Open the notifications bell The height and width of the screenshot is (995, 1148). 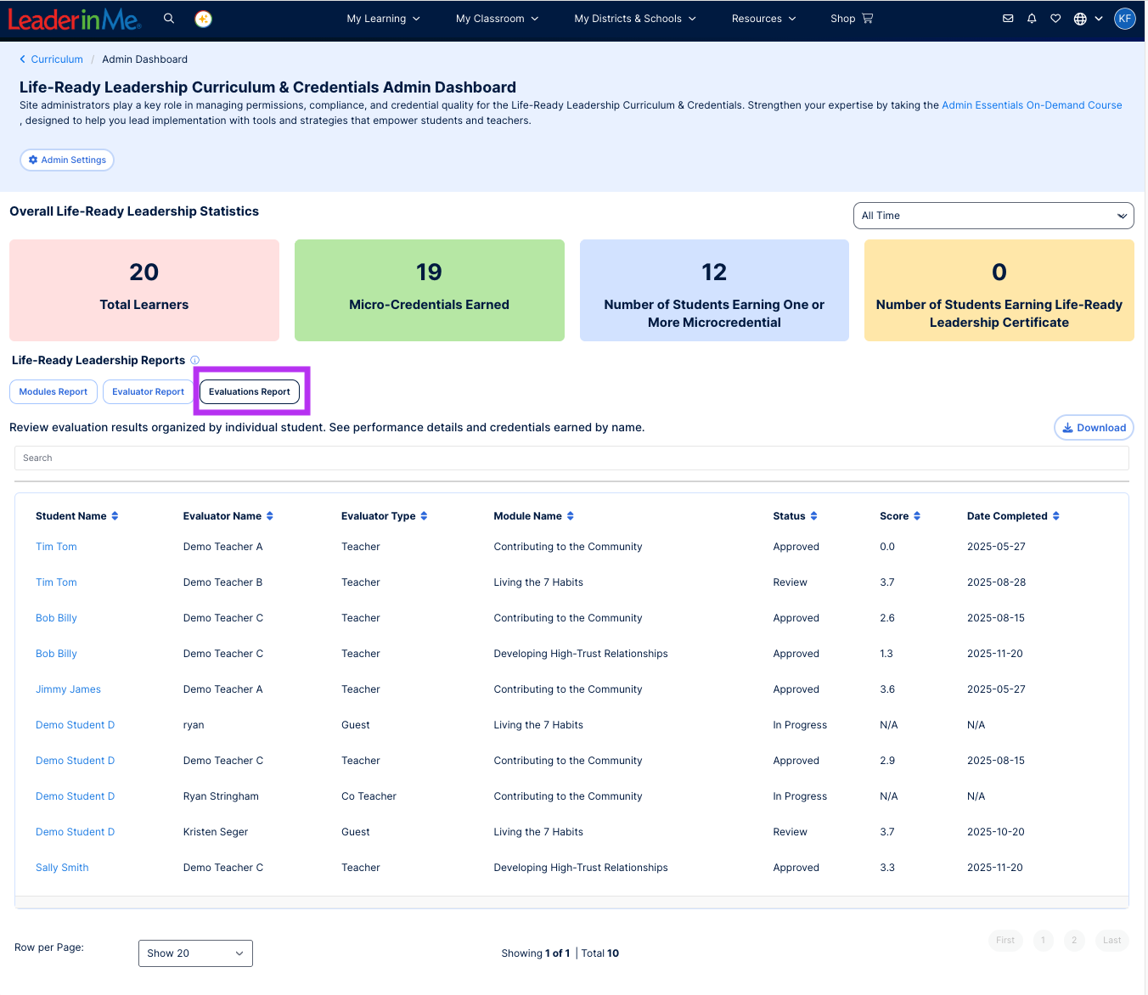1032,19
